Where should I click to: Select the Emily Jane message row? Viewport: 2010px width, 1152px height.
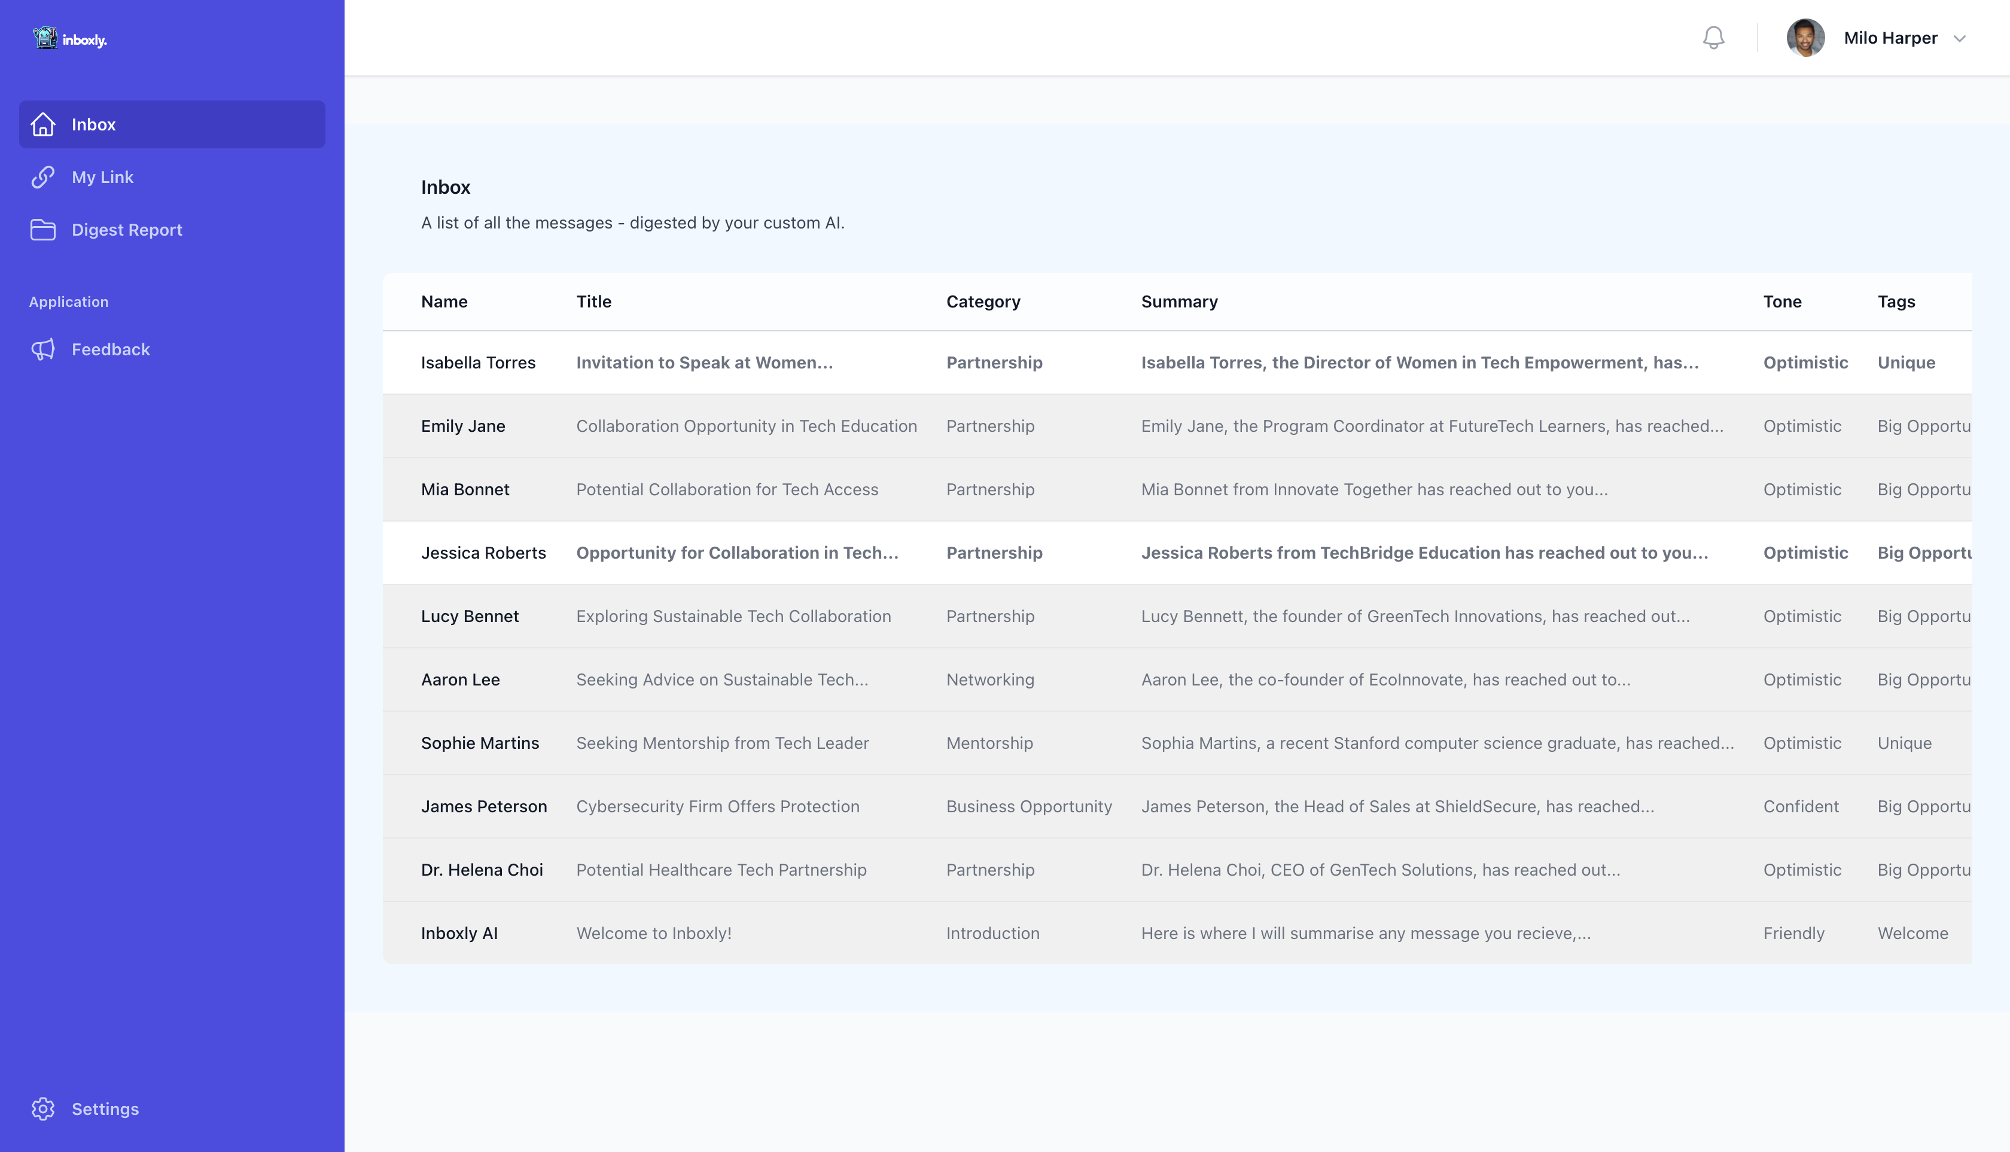745,426
